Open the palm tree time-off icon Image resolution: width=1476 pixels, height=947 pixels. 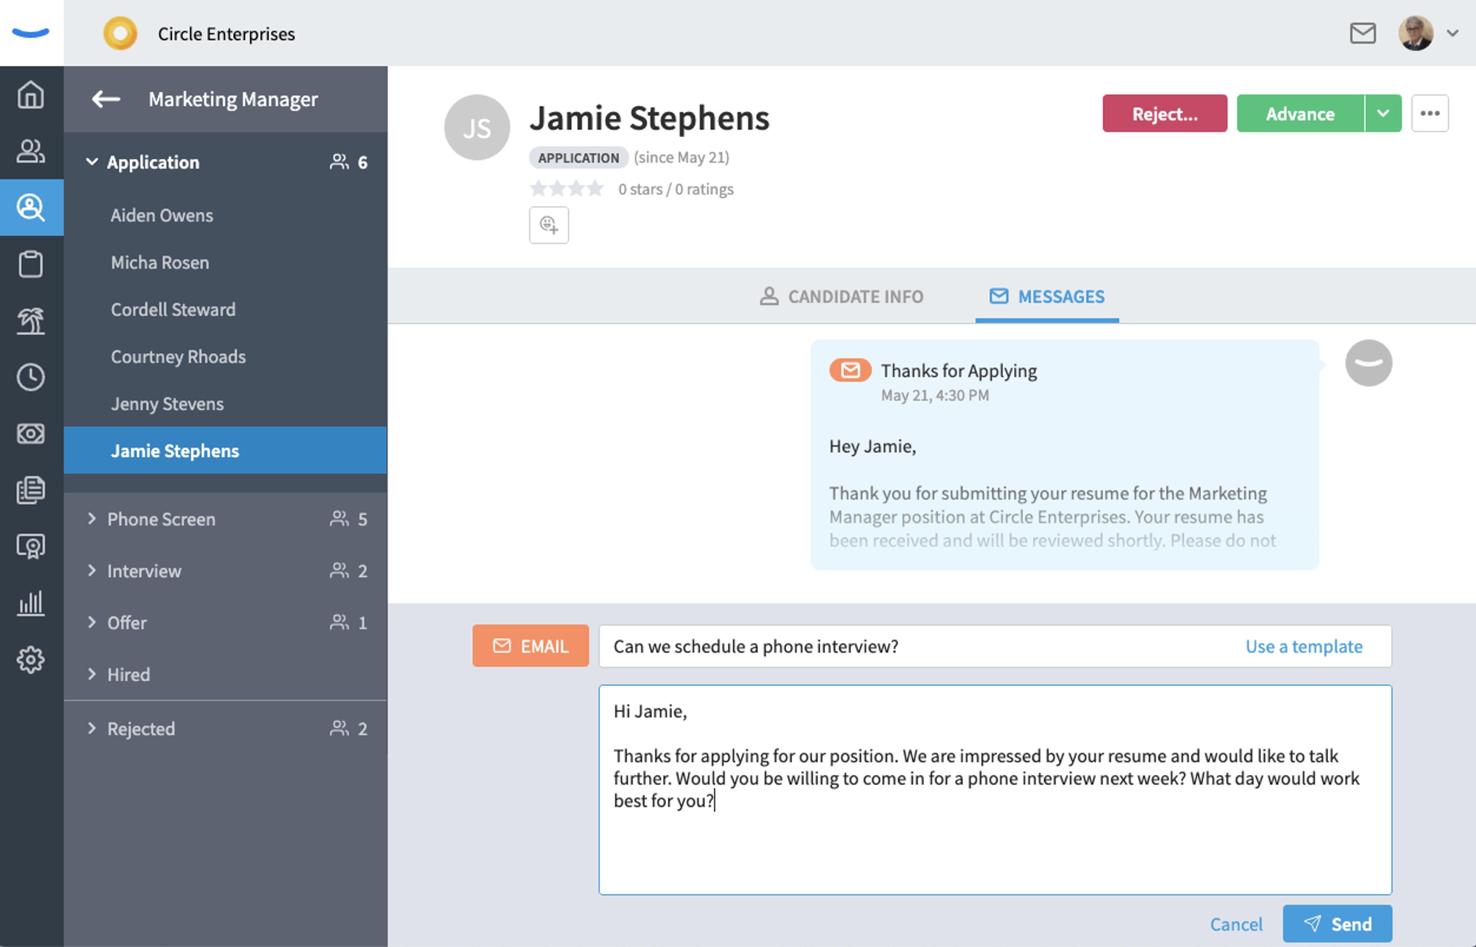(x=31, y=321)
